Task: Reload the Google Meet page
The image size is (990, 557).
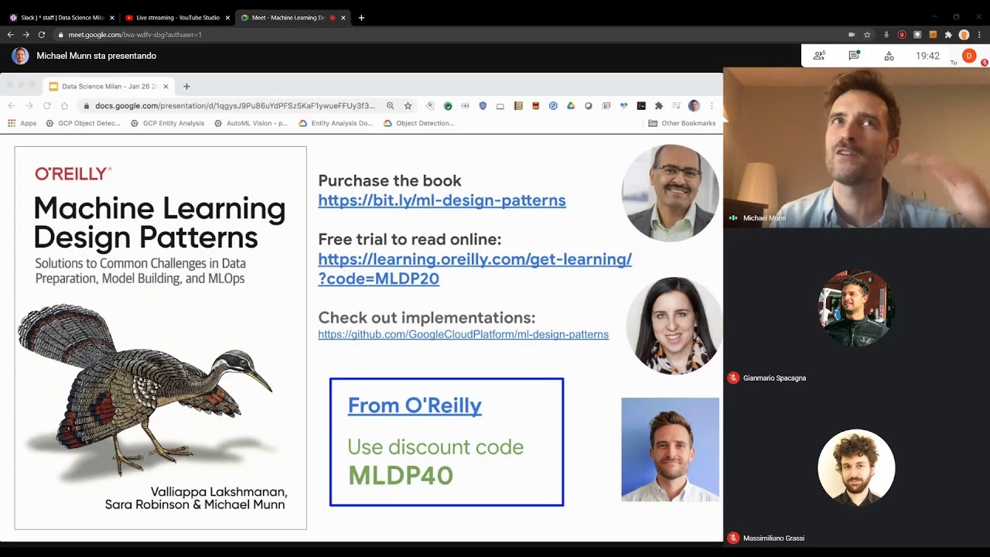Action: point(41,35)
